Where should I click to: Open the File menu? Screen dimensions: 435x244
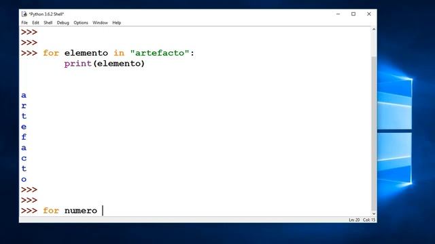pyautogui.click(x=24, y=22)
